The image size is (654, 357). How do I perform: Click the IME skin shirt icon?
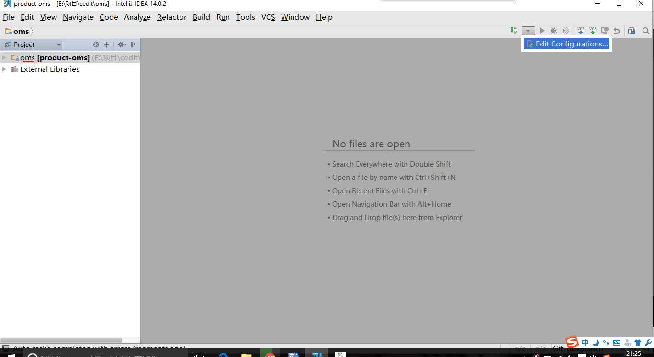point(638,343)
